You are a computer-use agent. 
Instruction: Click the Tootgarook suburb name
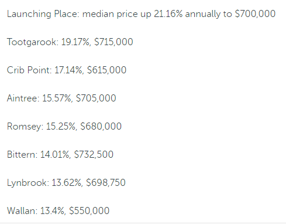click(32, 42)
